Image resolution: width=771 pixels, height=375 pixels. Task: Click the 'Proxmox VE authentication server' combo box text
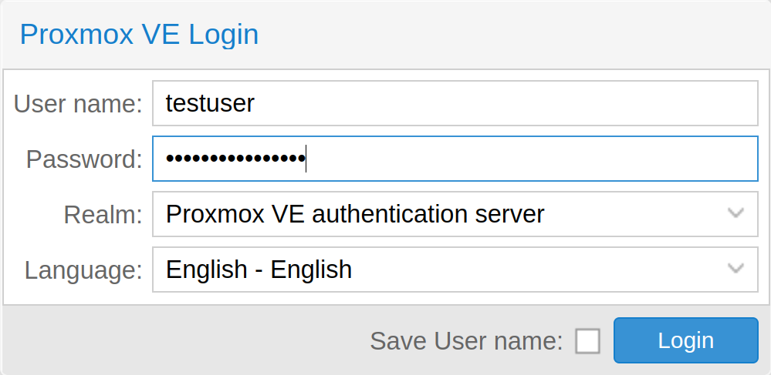coord(355,213)
